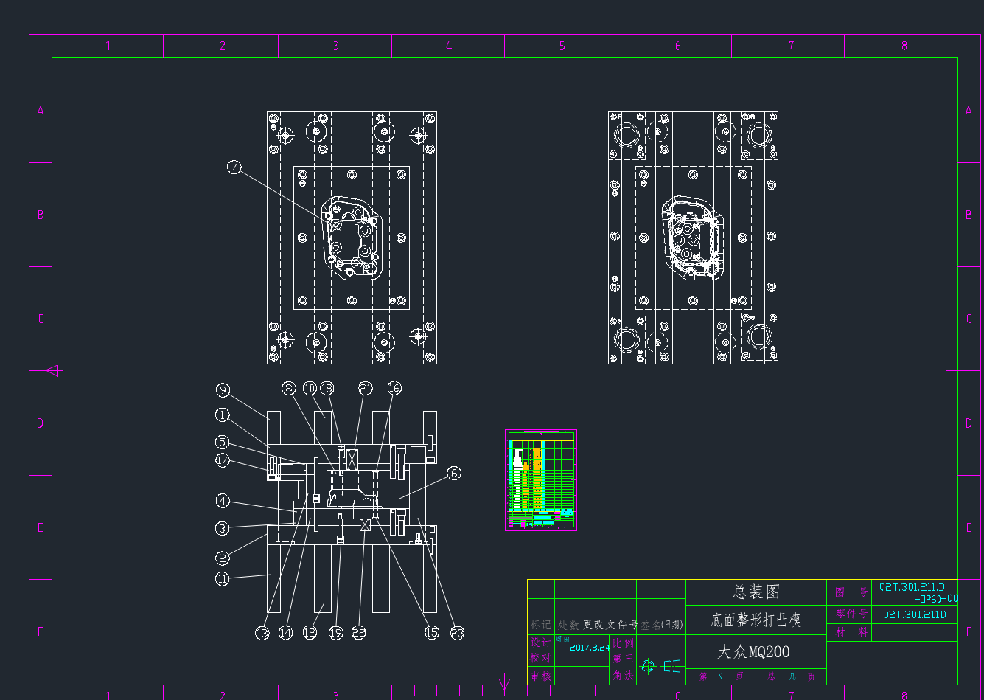
Task: Pick part balloon number 13
Action: tap(262, 633)
